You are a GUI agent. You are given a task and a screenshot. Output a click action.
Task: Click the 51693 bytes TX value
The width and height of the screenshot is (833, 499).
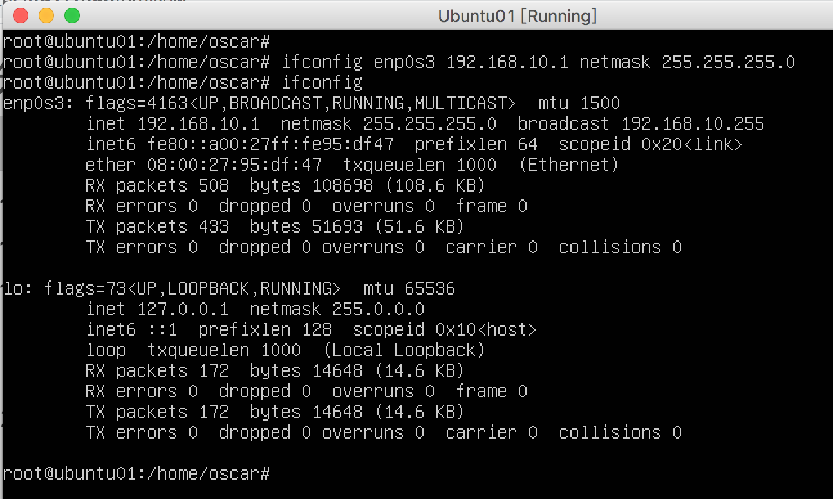[x=337, y=227]
